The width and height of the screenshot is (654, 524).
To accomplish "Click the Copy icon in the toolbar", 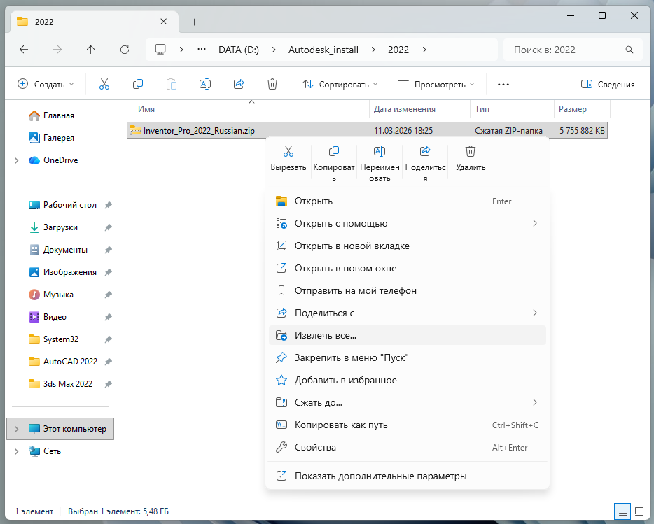I will tap(138, 84).
